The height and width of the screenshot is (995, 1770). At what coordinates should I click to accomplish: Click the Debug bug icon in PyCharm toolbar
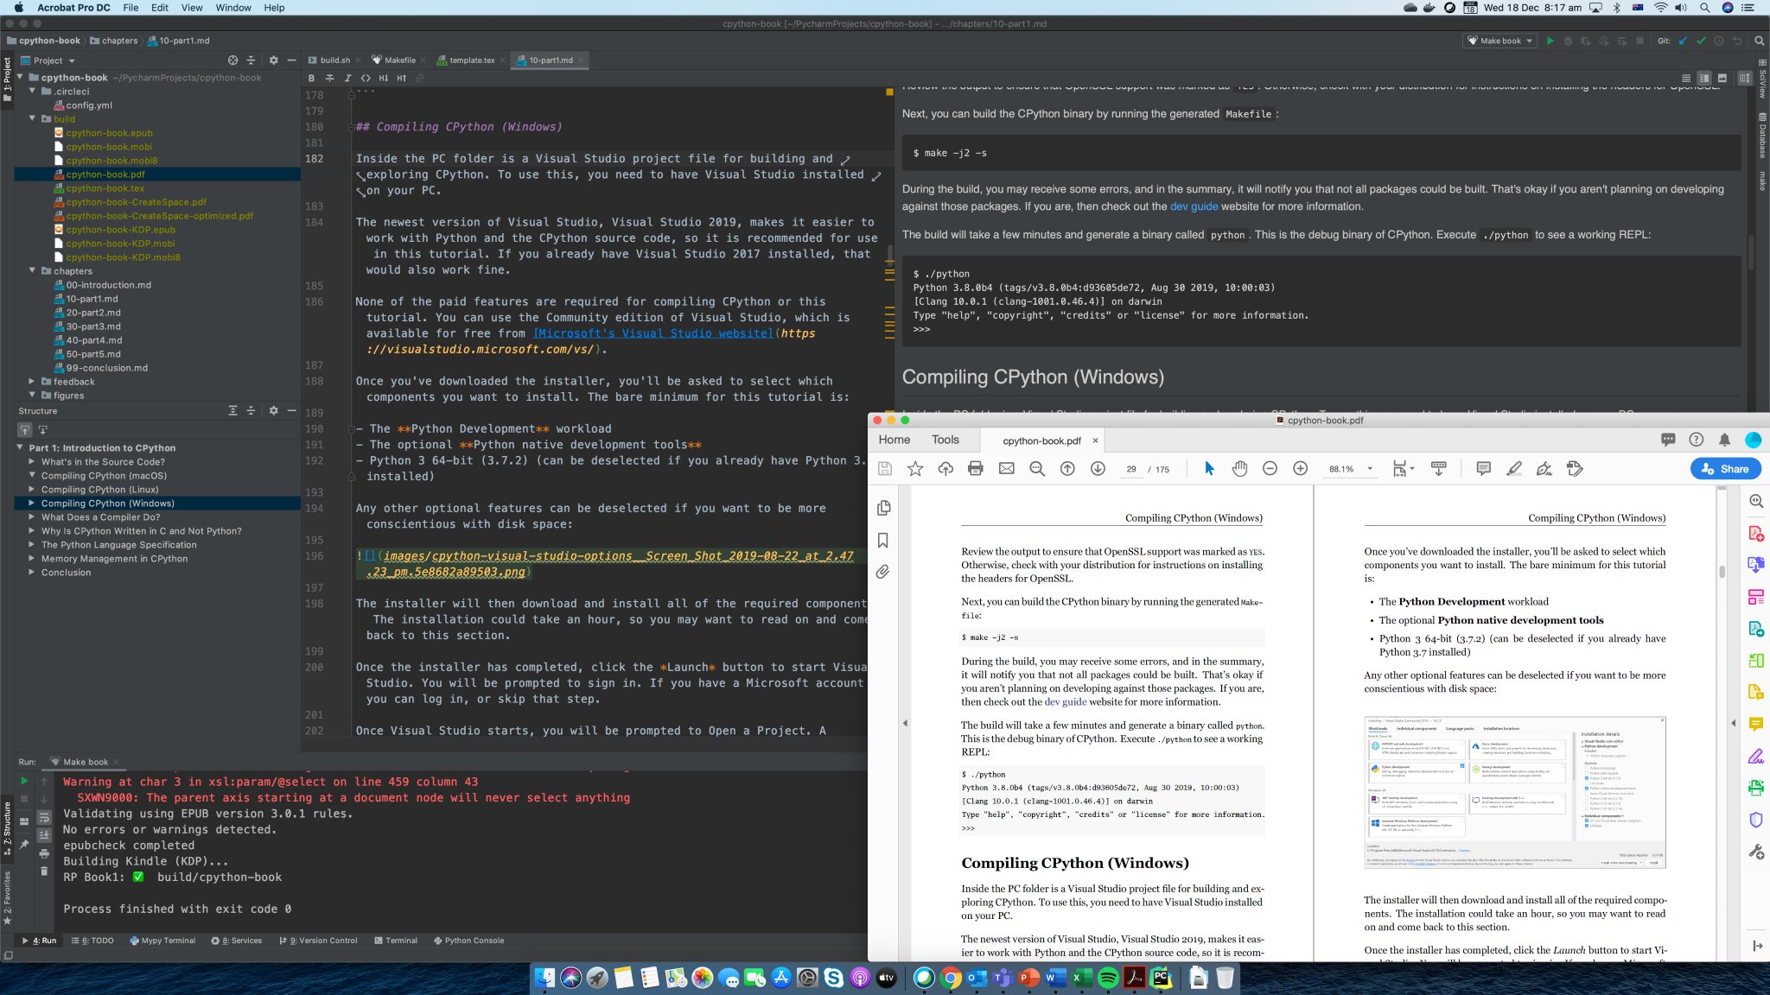(1568, 41)
